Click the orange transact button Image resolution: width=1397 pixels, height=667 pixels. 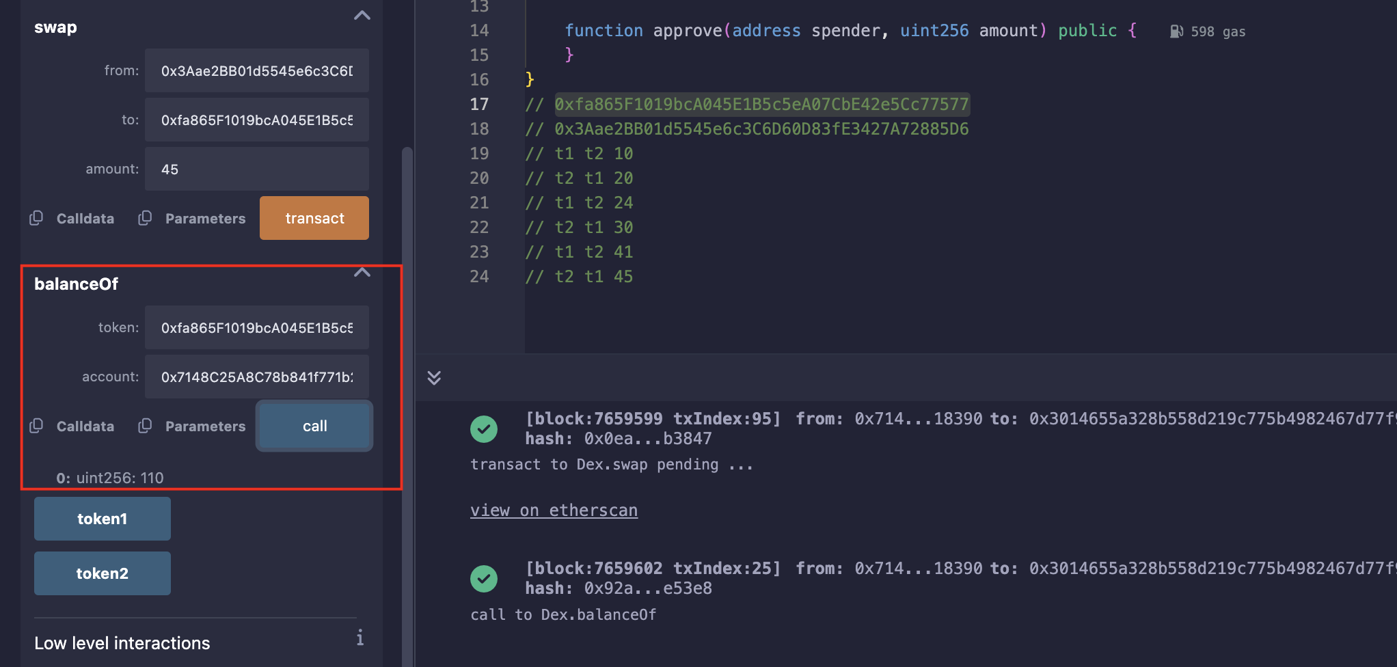pyautogui.click(x=314, y=218)
